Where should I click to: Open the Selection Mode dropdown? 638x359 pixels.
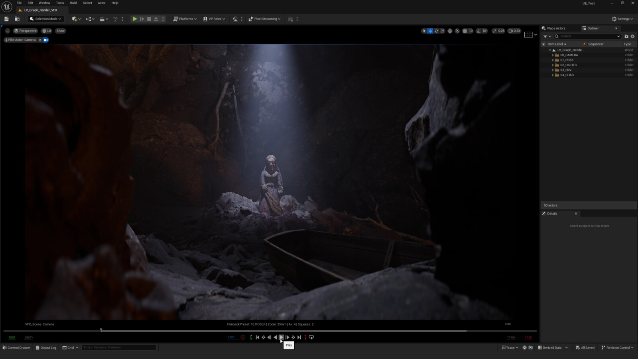[x=45, y=19]
